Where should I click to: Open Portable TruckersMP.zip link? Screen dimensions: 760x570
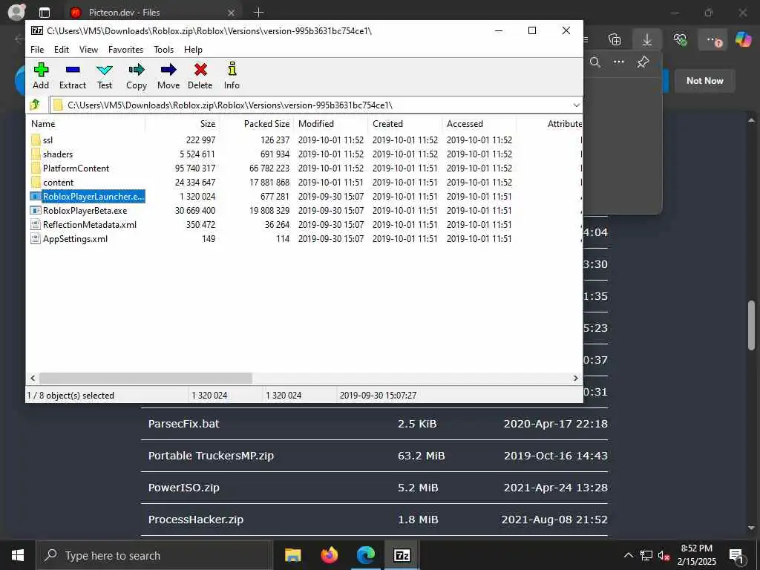211,456
